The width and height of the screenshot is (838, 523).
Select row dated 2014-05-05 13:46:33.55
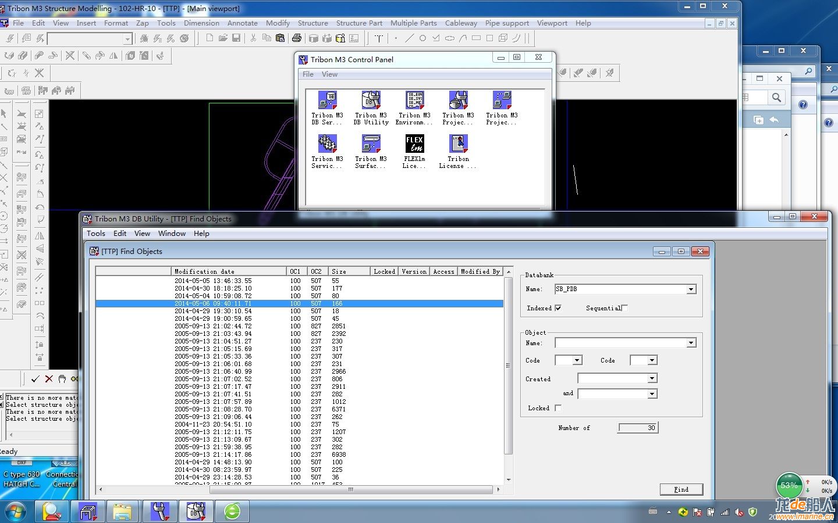(x=299, y=281)
